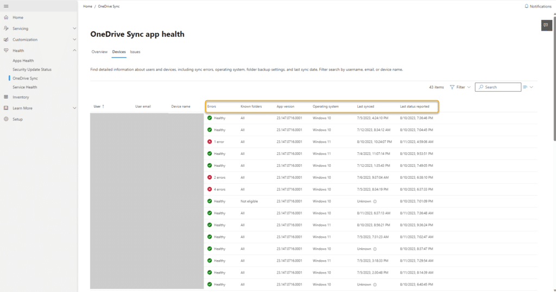The image size is (556, 292).
Task: Click the search magnifier icon
Action: pos(481,87)
